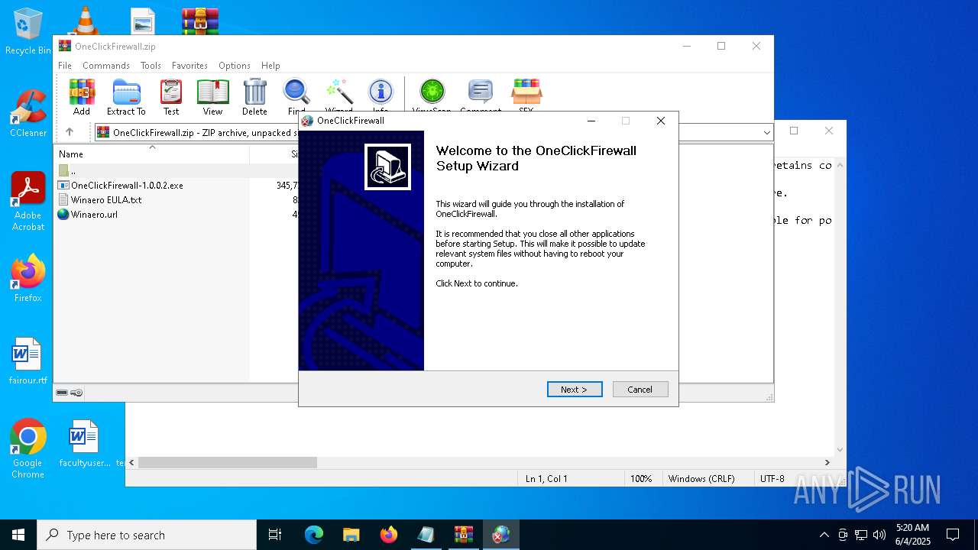Click Cancel in the setup wizard
978x550 pixels.
(640, 390)
